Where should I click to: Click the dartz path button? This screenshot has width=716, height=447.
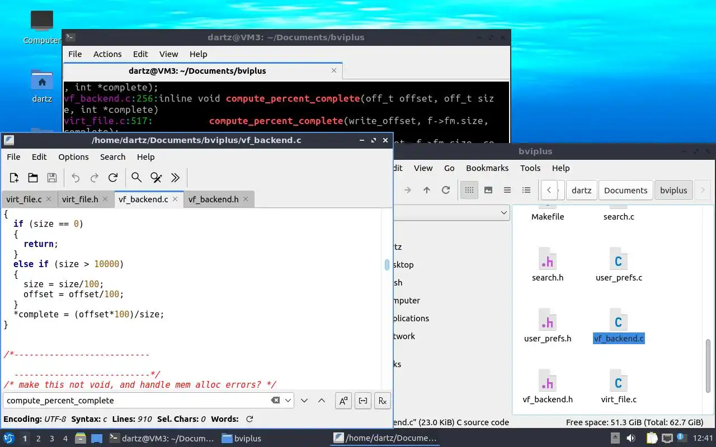(x=582, y=190)
